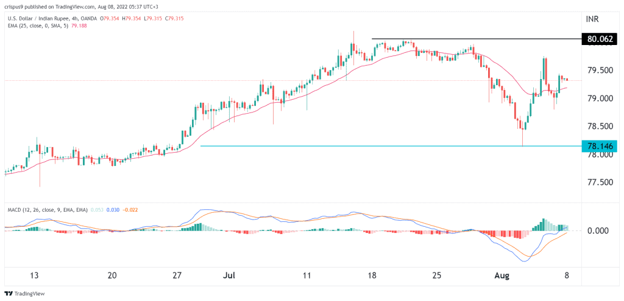Image resolution: width=624 pixels, height=301 pixels.
Task: Click the 18 date axis label
Action: pyautogui.click(x=372, y=275)
